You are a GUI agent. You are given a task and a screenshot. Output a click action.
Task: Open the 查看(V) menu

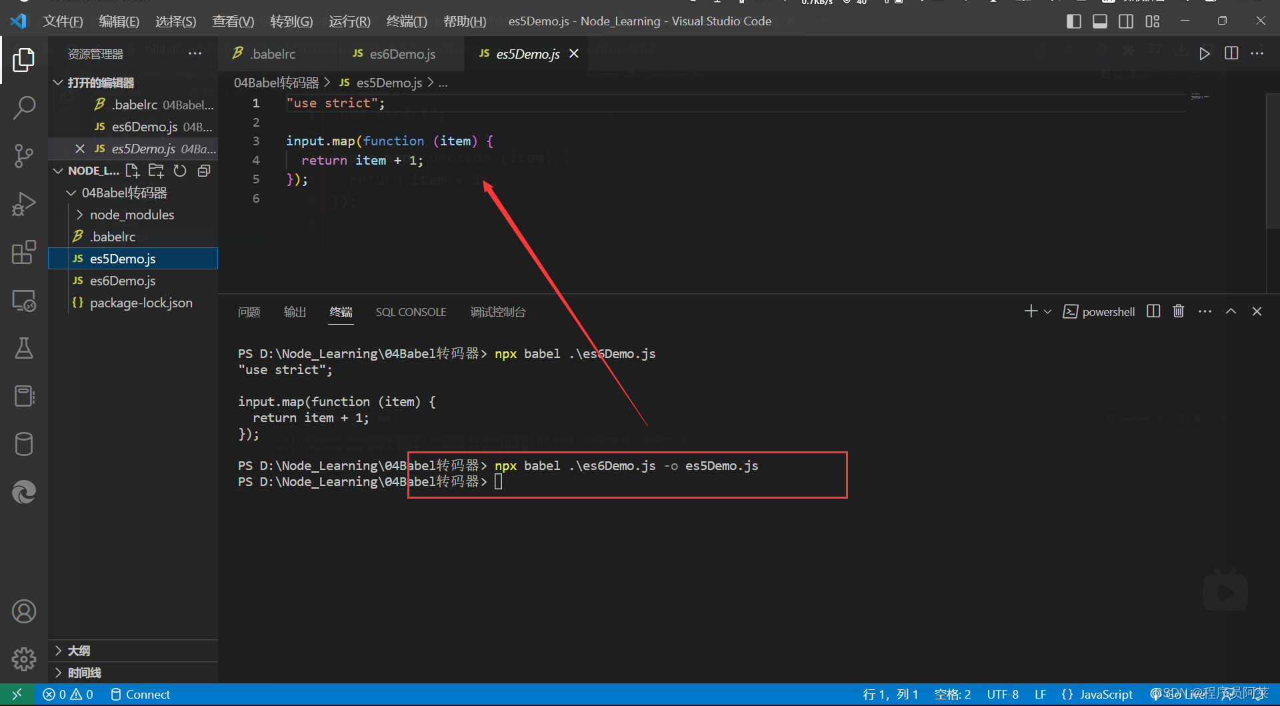pos(233,21)
